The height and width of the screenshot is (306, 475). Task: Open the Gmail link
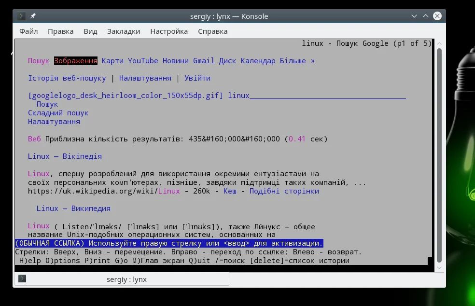coord(204,61)
